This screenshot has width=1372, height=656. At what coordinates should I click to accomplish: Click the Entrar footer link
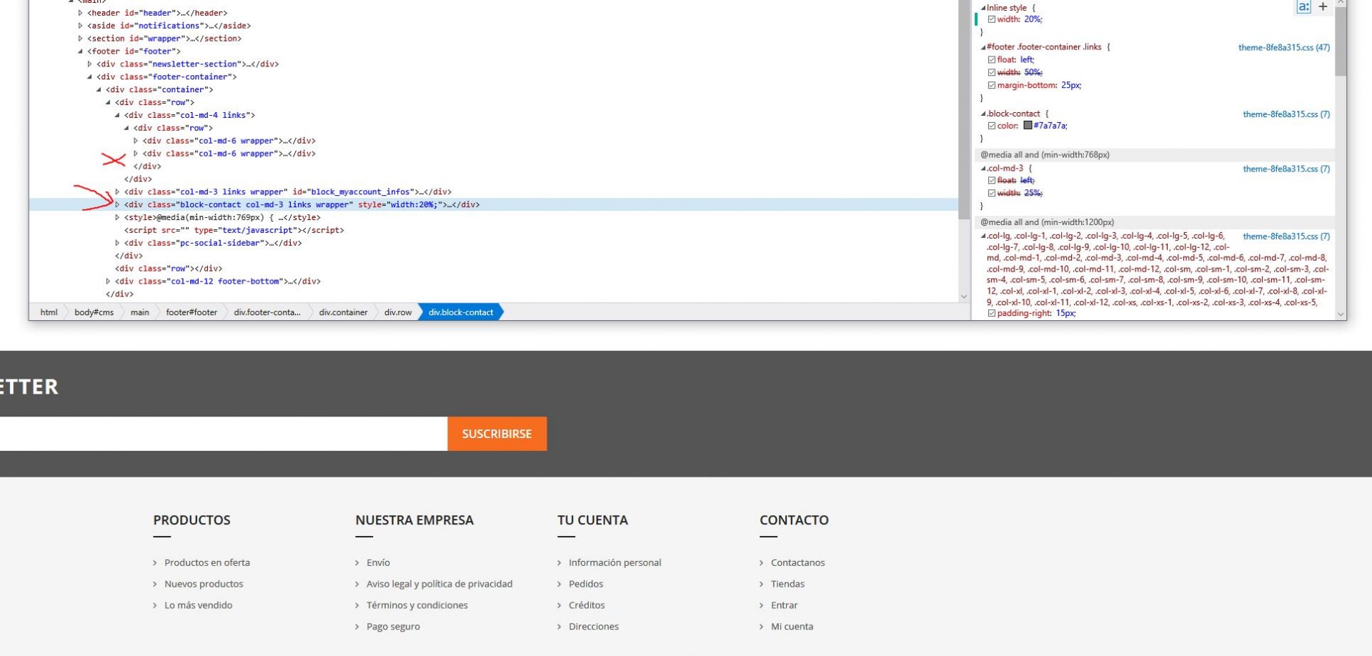[784, 605]
